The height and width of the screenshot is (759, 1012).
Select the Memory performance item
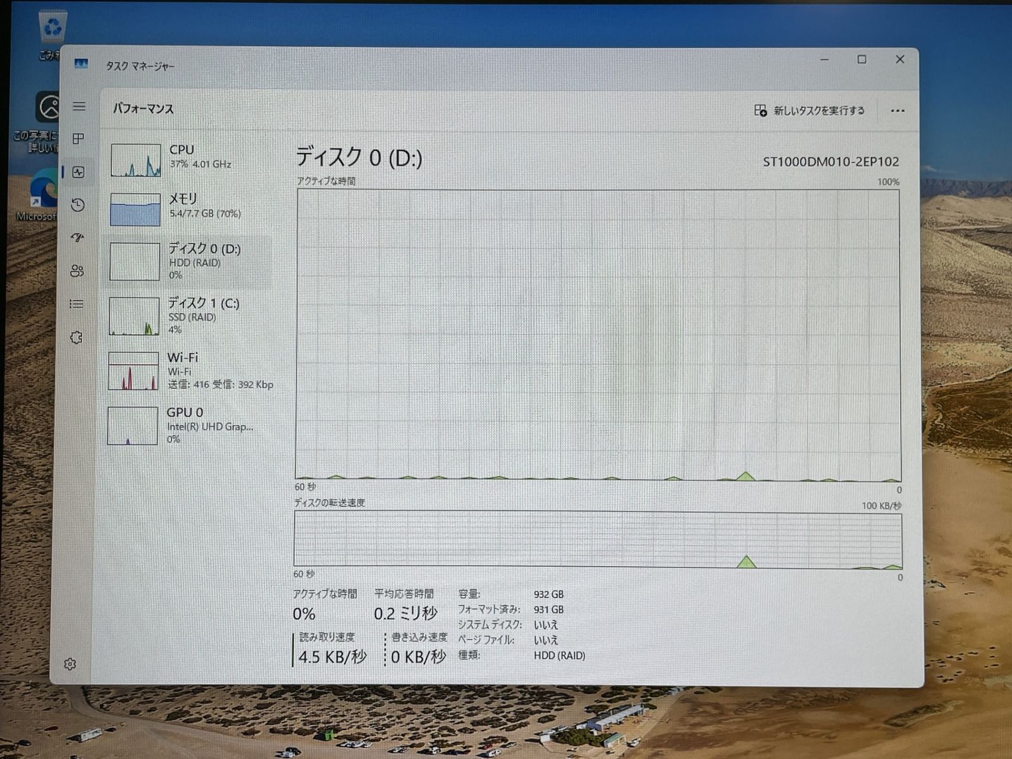[x=190, y=207]
